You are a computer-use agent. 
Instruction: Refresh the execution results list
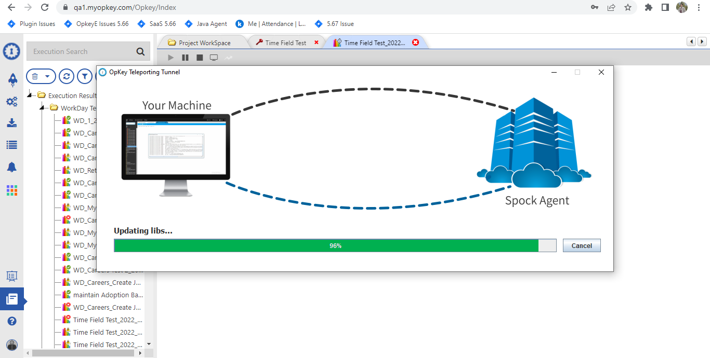click(x=66, y=76)
